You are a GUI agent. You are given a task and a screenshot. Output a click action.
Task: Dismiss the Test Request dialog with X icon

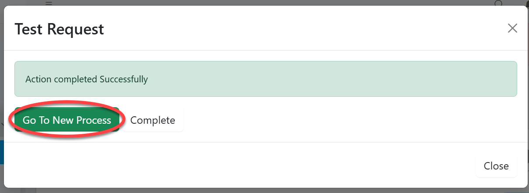coord(512,29)
